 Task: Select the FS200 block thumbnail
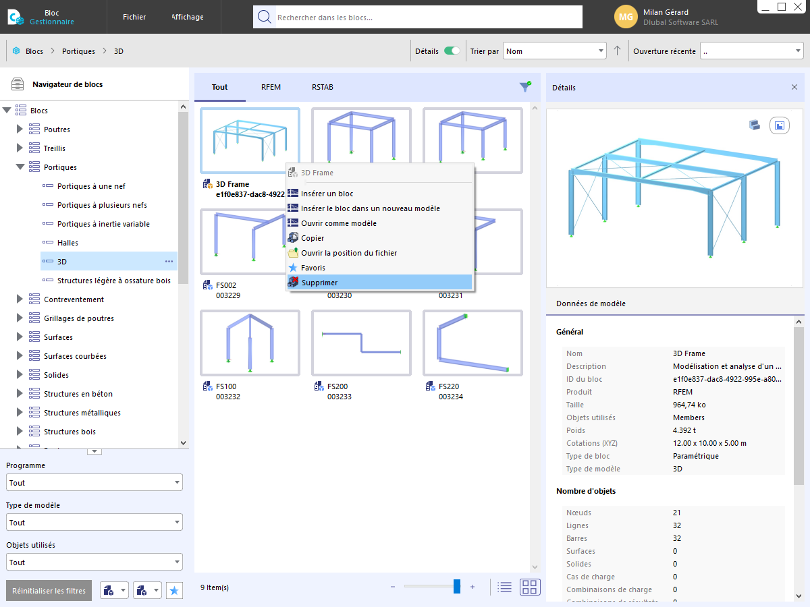click(x=361, y=343)
